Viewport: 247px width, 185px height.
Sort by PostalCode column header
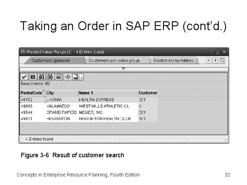pyautogui.click(x=33, y=93)
